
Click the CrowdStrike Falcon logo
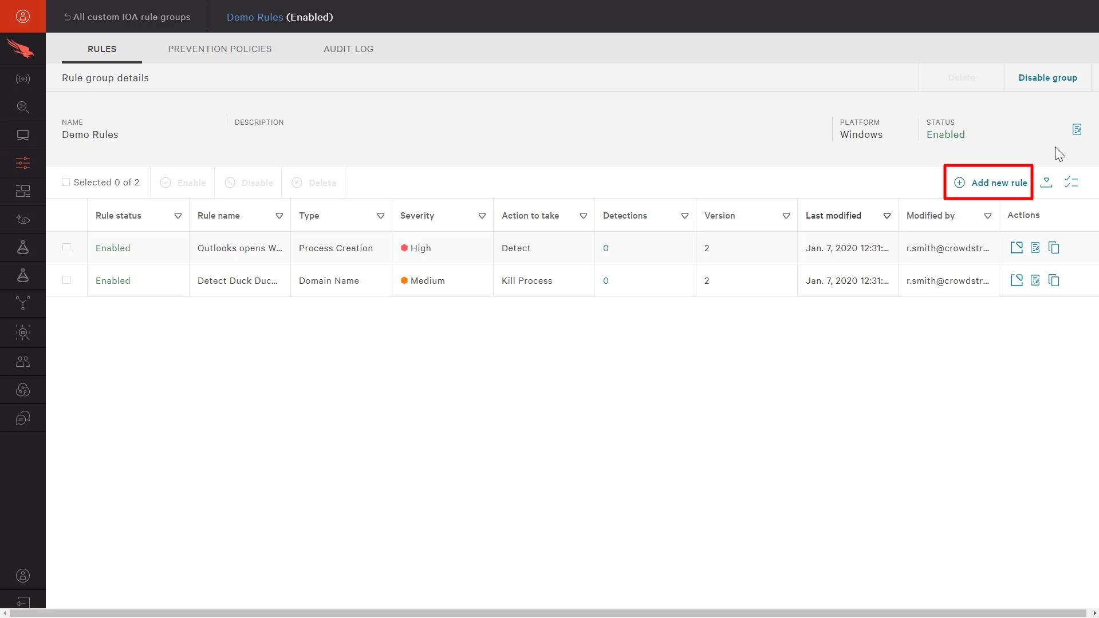(21, 49)
